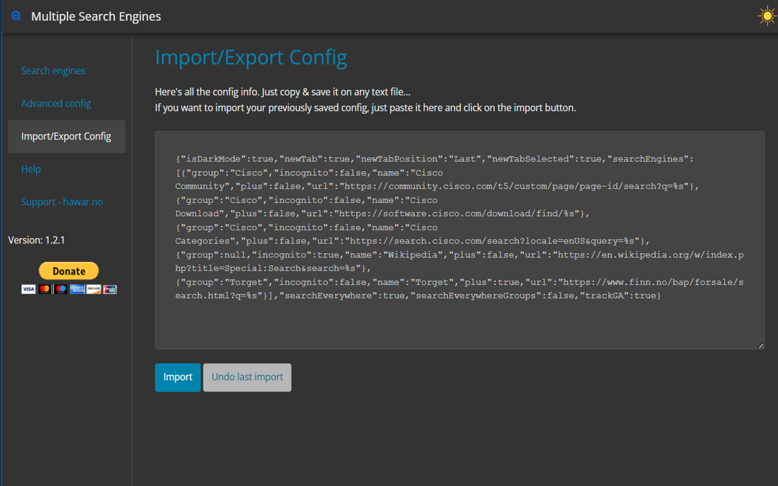Go to Advanced config page
The width and height of the screenshot is (778, 486).
pyautogui.click(x=56, y=103)
